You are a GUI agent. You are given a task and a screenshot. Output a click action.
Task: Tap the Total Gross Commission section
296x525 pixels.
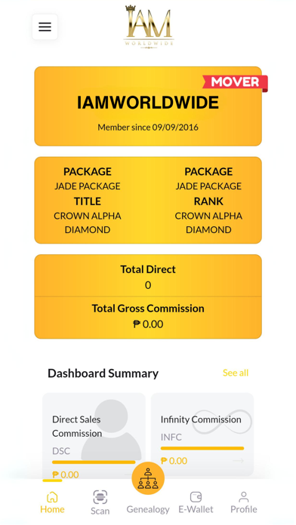(148, 317)
